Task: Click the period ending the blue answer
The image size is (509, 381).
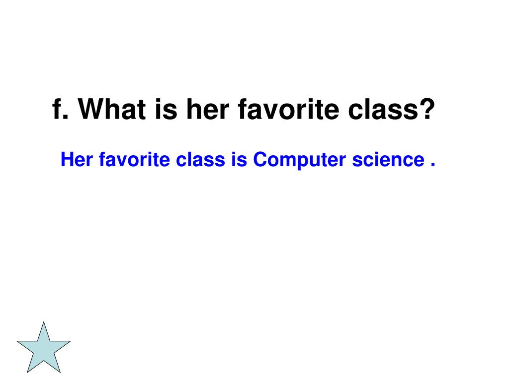Action: click(x=432, y=165)
